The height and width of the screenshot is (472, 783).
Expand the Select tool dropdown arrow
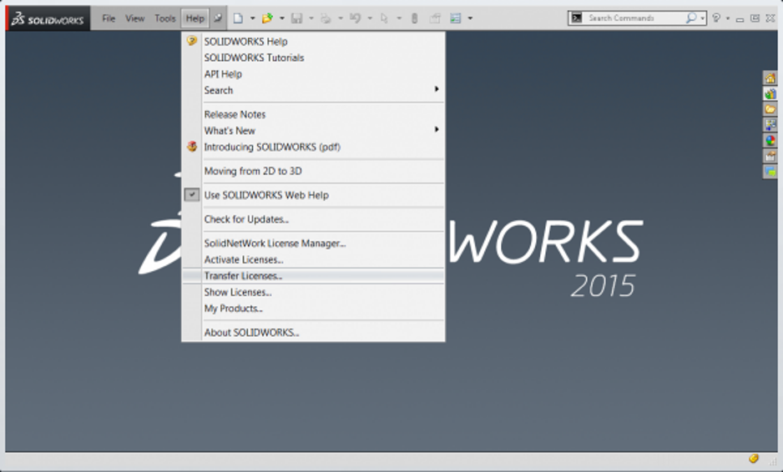398,18
